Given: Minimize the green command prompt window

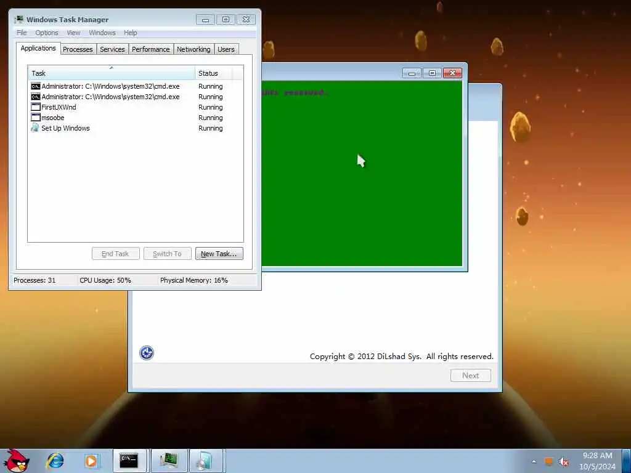Looking at the screenshot, I should (412, 73).
